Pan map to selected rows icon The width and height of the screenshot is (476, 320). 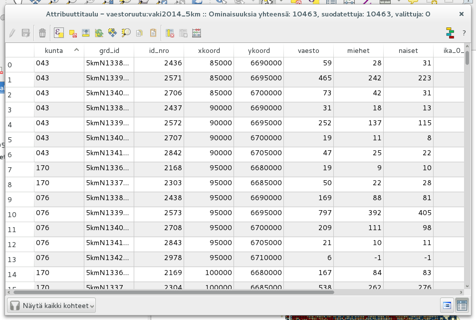(112, 33)
